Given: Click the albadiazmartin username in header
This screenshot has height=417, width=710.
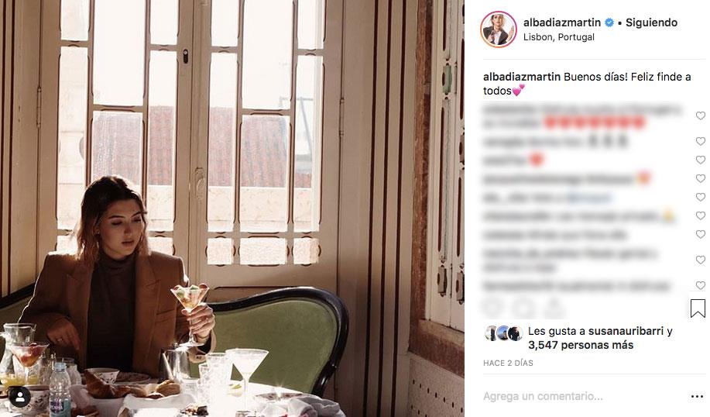Looking at the screenshot, I should tap(562, 22).
